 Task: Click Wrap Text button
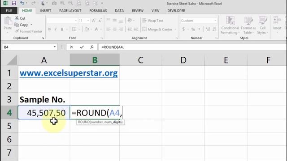pos(152,21)
